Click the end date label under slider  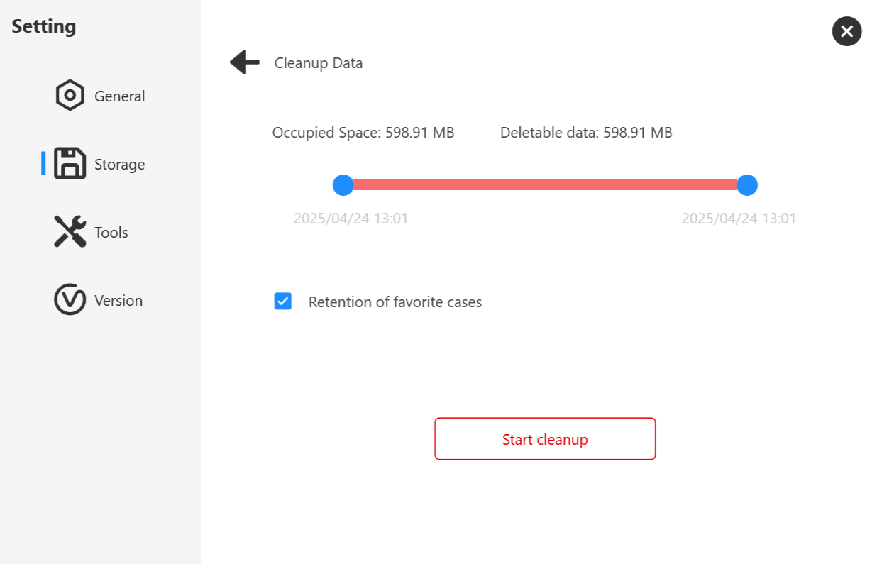[739, 219]
